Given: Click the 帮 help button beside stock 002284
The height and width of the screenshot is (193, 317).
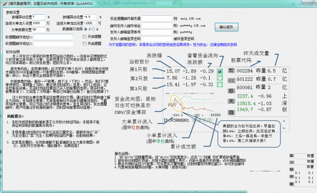Looking at the screenshot, I should [x=231, y=71].
